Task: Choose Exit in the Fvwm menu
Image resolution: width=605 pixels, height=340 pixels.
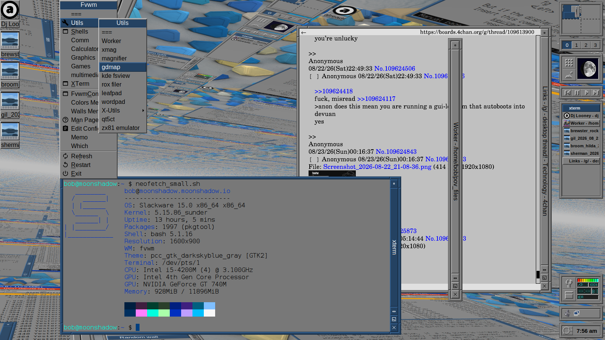Action: tap(88, 174)
